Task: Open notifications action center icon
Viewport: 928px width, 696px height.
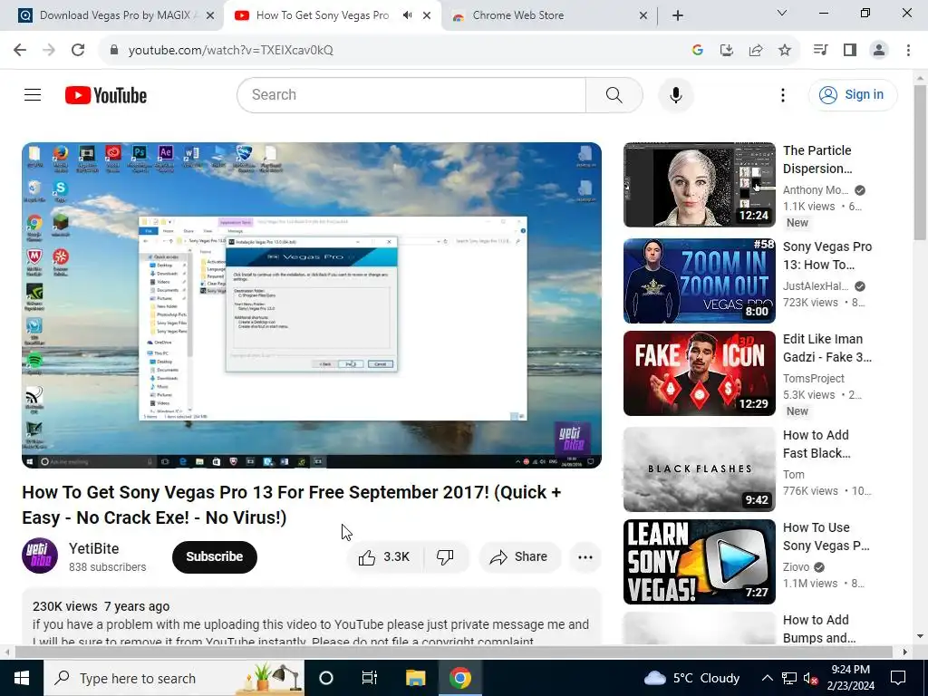Action: point(898,678)
